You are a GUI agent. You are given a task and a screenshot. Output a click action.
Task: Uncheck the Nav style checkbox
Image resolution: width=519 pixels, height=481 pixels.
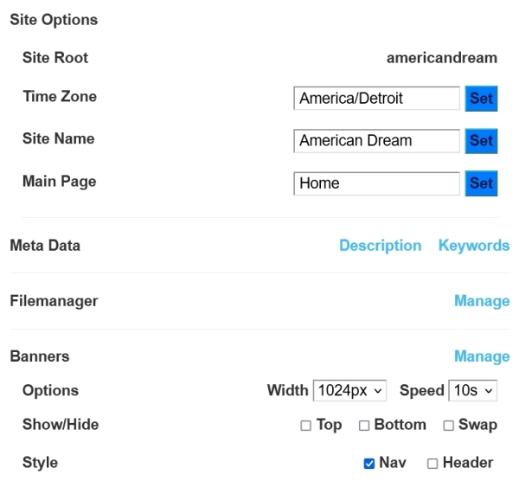coord(369,464)
